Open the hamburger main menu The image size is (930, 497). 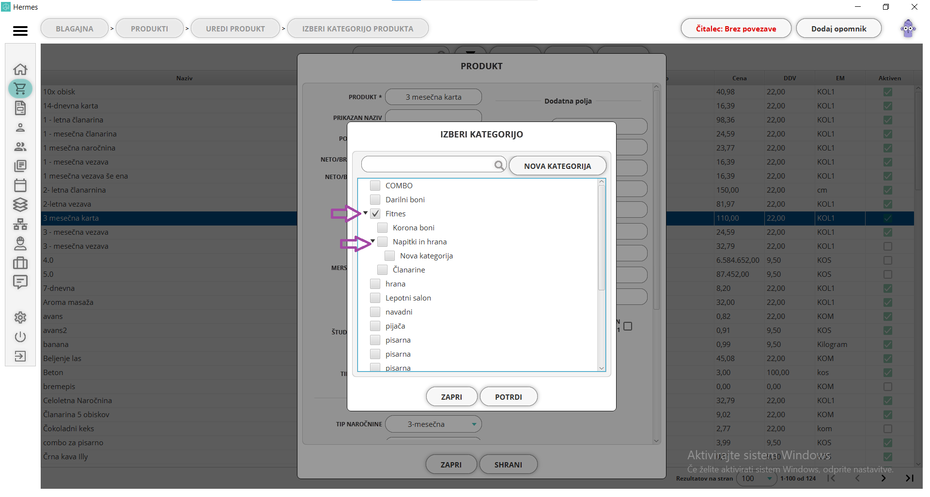point(20,31)
